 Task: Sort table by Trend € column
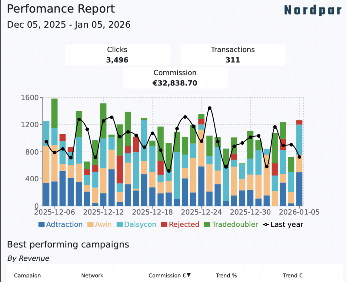click(x=292, y=276)
